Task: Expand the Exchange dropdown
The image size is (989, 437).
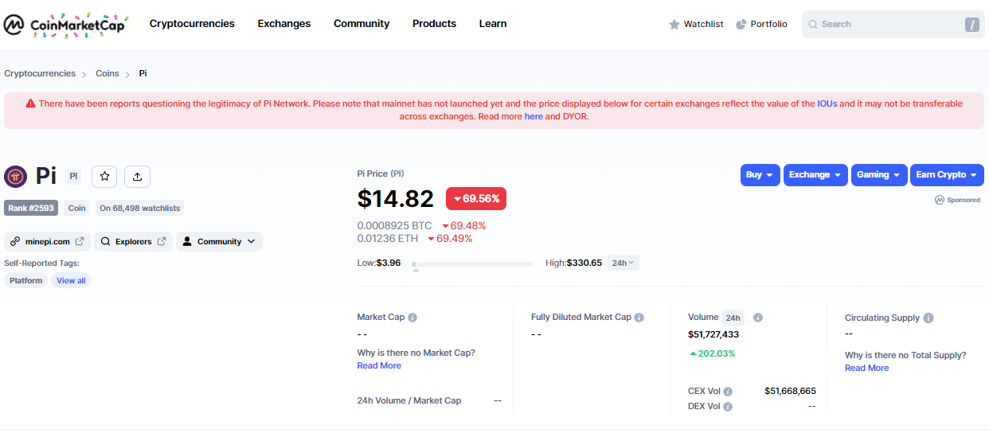Action: (816, 175)
